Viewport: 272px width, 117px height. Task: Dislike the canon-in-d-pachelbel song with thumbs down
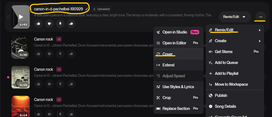click(x=49, y=24)
